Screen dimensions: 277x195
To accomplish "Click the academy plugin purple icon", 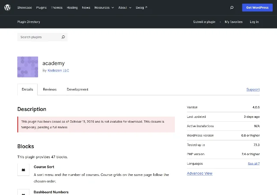I will click(x=28, y=67).
